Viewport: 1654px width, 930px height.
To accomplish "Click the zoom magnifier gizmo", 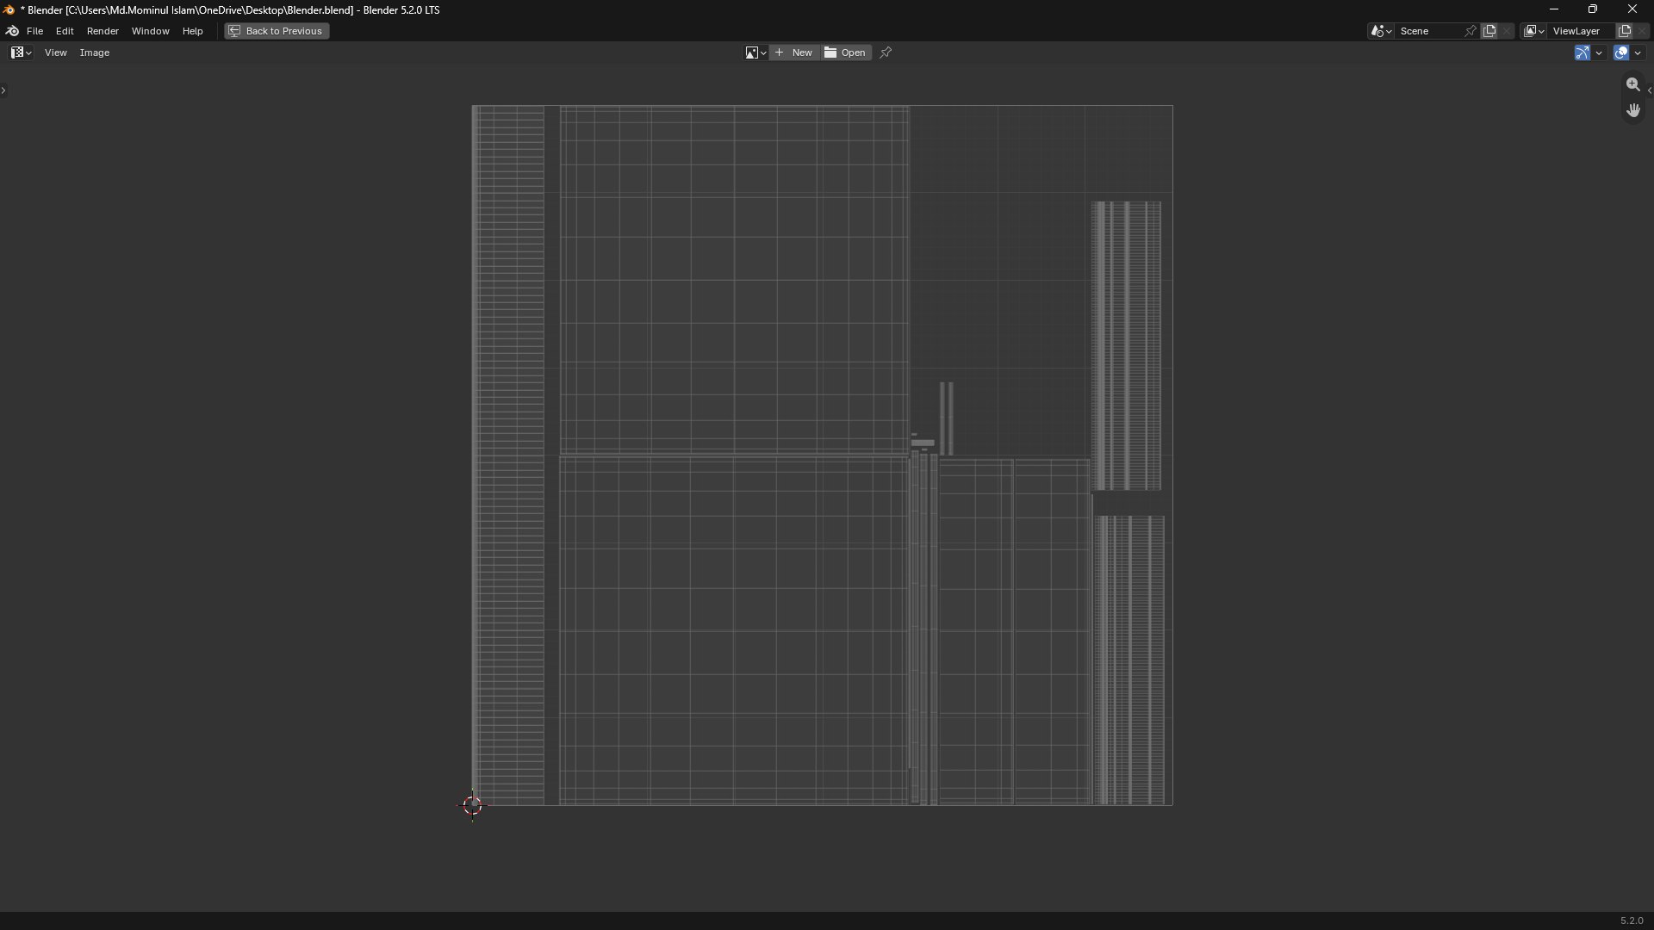I will pos(1633,84).
